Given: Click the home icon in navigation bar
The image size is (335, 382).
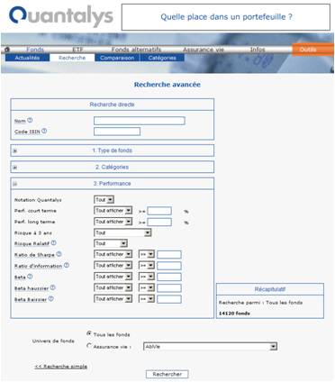Looking at the screenshot, I should [x=7, y=50].
